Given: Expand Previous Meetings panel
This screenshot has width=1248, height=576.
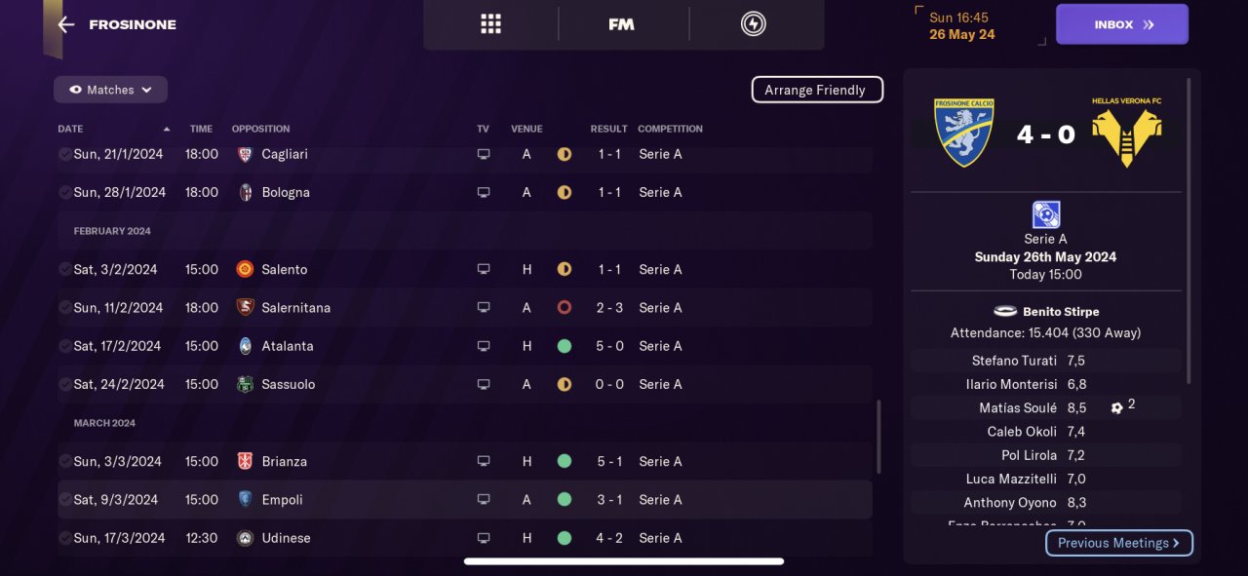Looking at the screenshot, I should [1118, 543].
